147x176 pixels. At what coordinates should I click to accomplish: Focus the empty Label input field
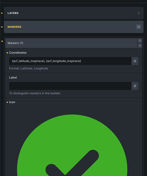pos(70,86)
